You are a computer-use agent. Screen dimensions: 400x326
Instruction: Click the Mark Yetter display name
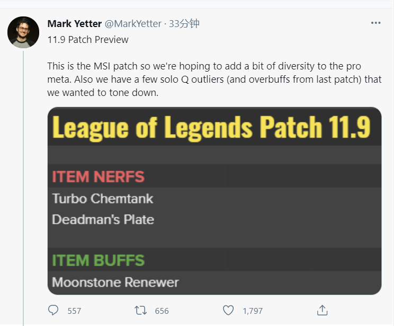point(75,24)
